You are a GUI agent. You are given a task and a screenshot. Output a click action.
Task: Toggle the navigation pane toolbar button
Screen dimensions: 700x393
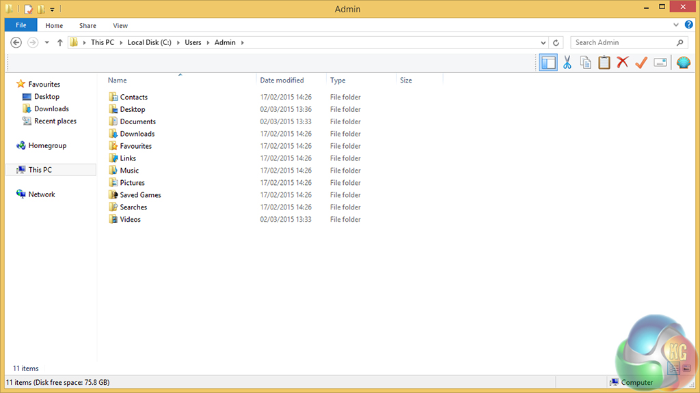(x=548, y=63)
